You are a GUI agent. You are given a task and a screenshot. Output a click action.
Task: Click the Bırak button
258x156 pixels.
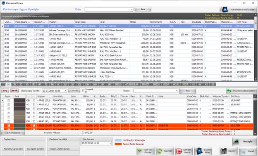click(x=14, y=91)
